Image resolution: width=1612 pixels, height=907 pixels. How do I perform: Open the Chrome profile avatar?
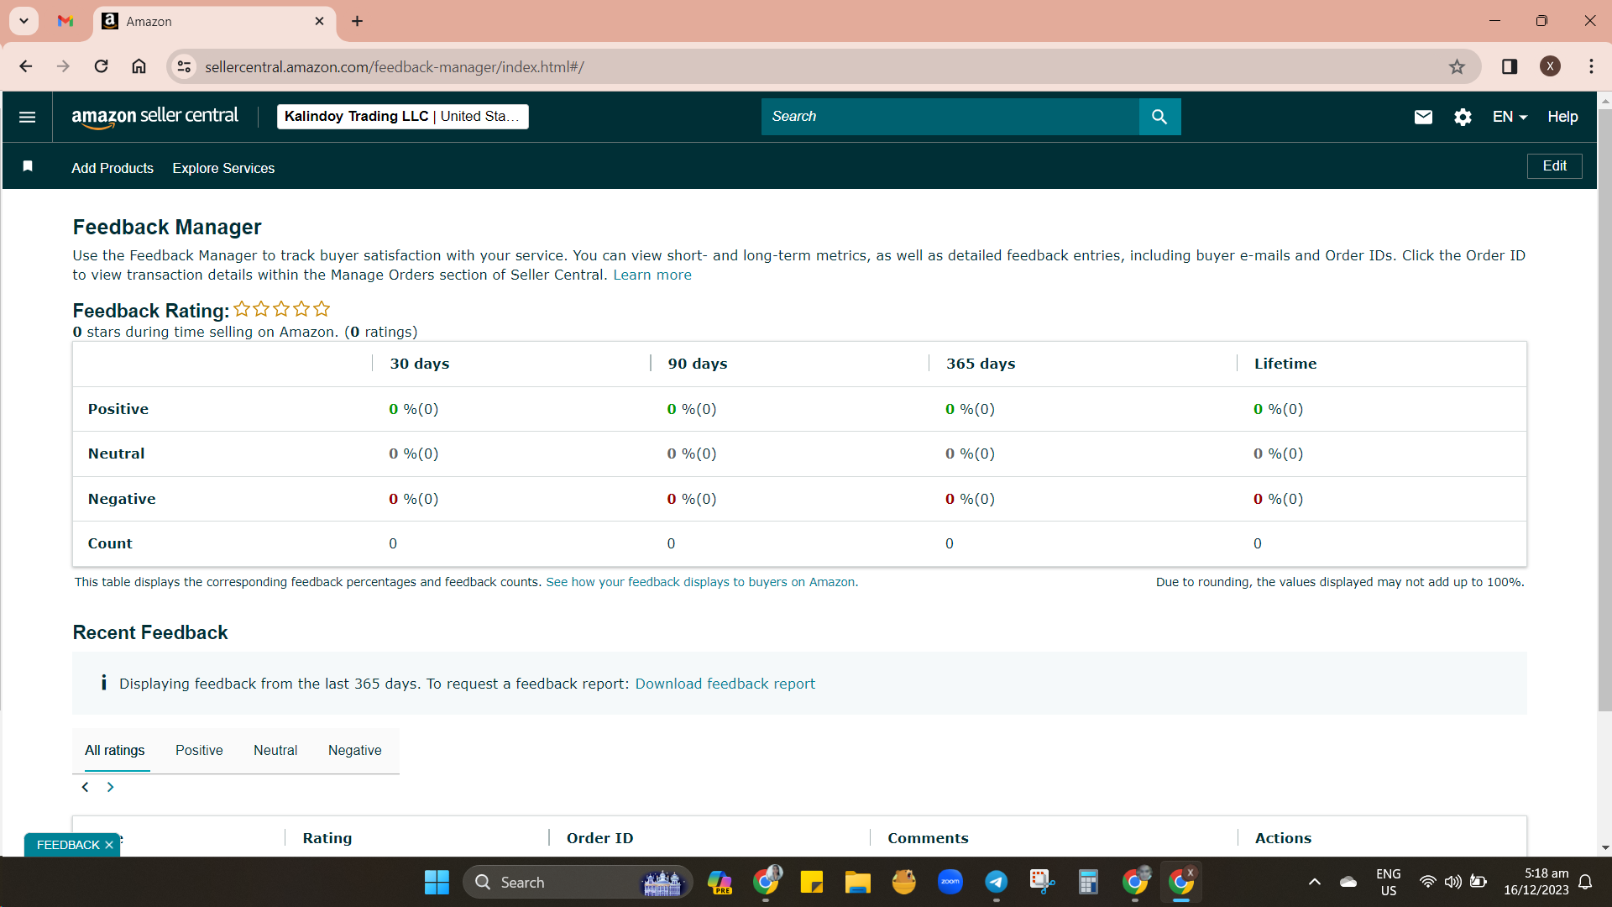1550,66
